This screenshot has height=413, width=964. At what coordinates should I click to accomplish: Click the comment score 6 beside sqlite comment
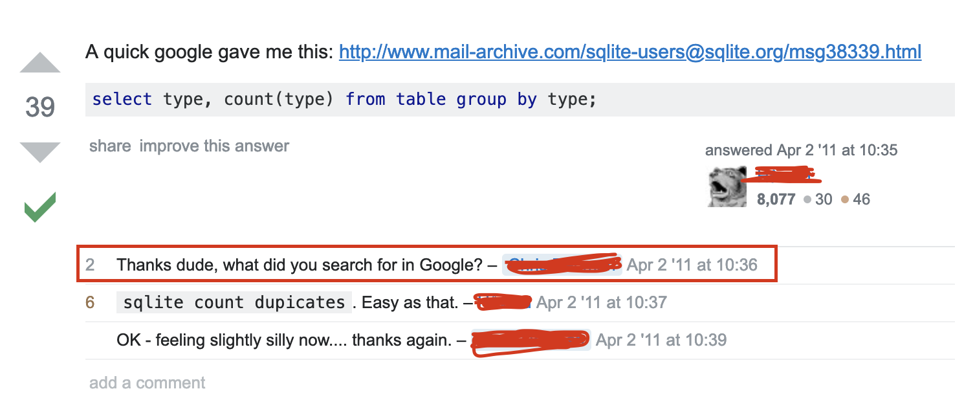click(90, 302)
